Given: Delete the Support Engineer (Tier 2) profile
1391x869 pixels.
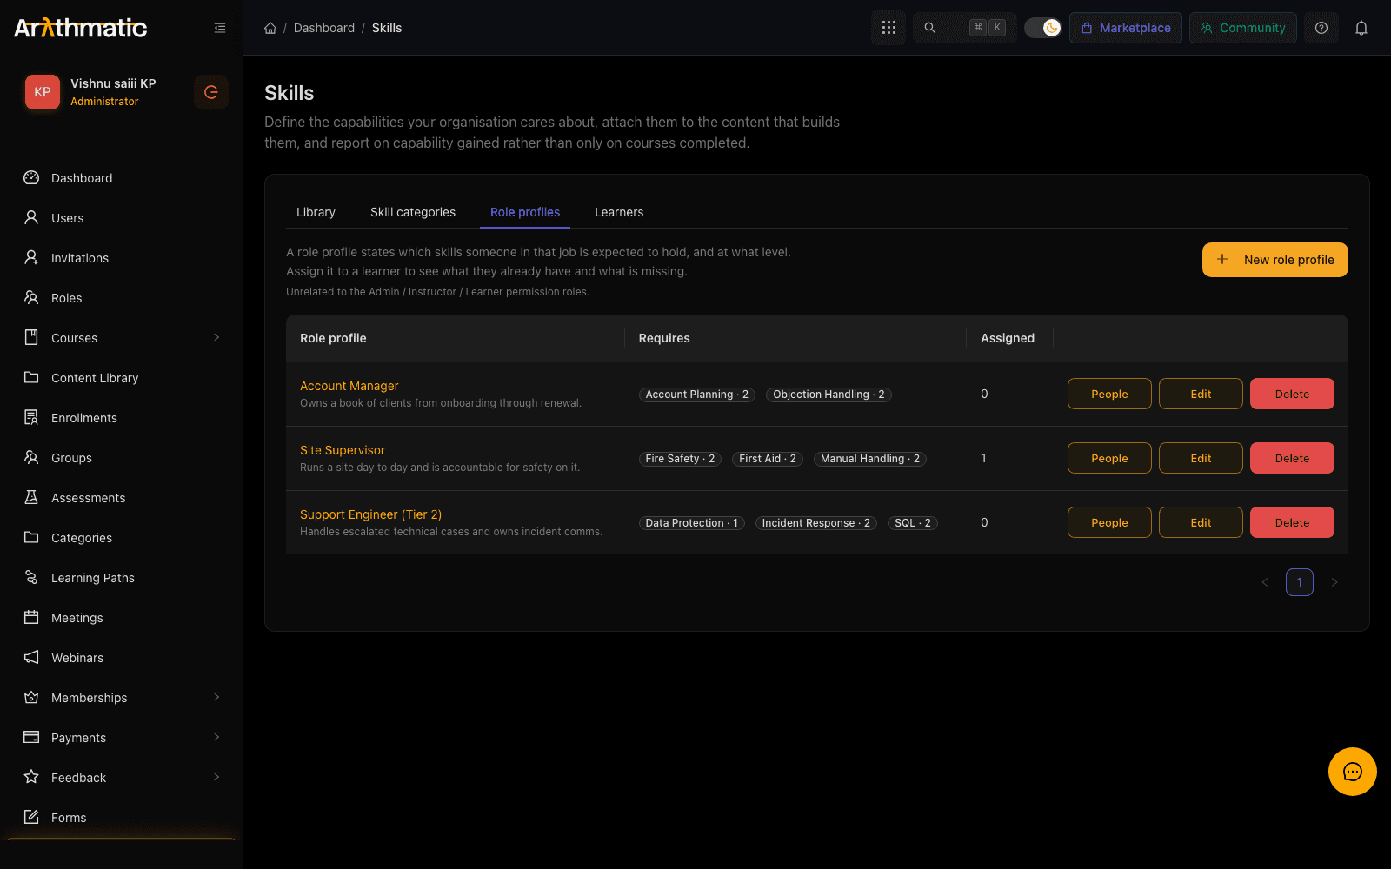Looking at the screenshot, I should [x=1292, y=522].
